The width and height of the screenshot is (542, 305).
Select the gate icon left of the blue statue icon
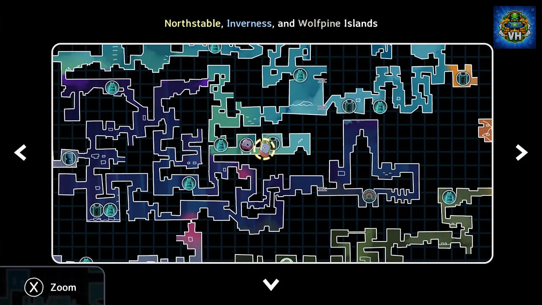point(349,105)
